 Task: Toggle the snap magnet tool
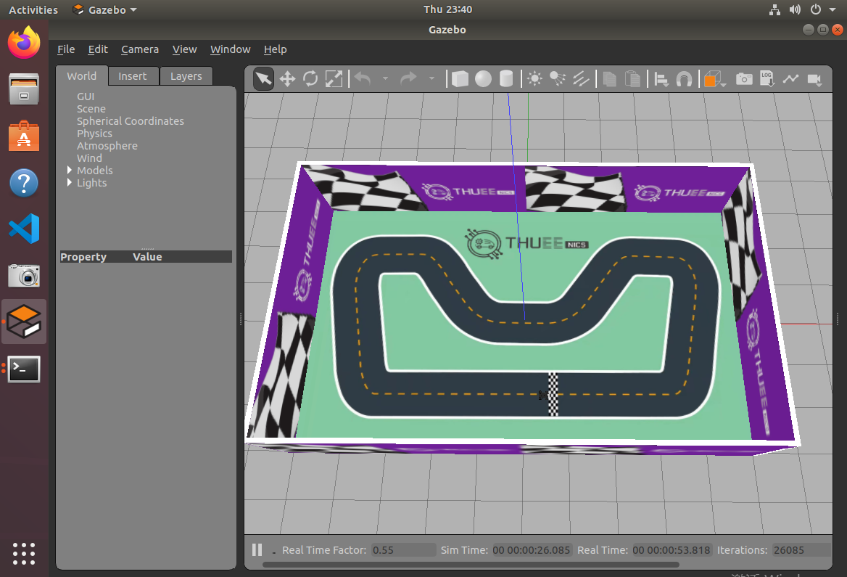(685, 79)
